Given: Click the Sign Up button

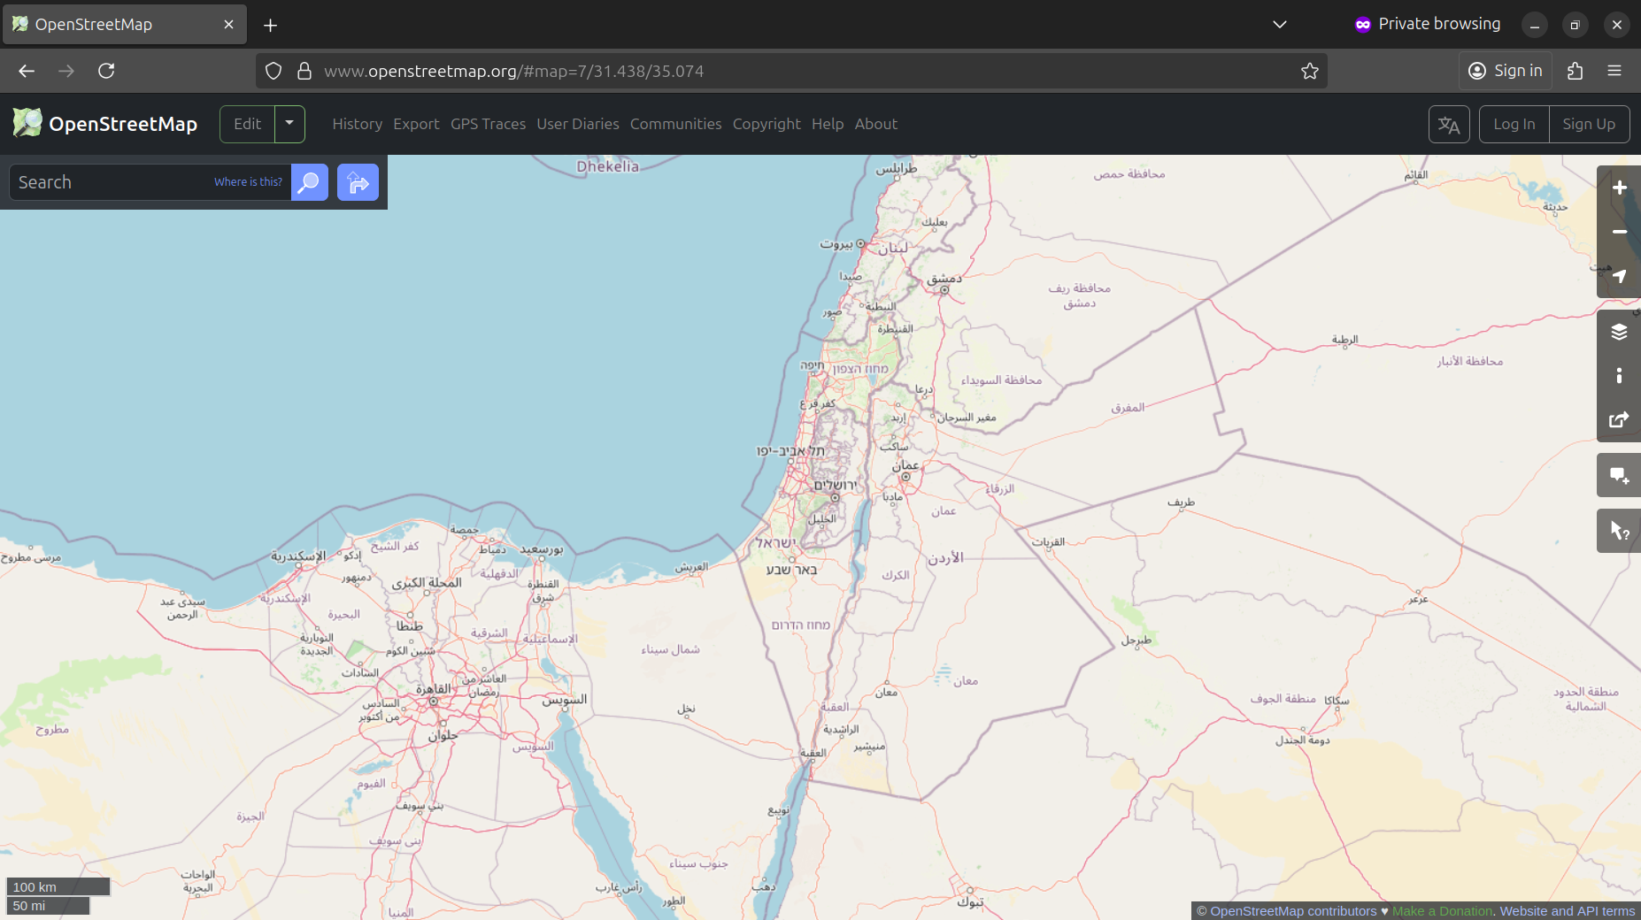Looking at the screenshot, I should coord(1588,125).
